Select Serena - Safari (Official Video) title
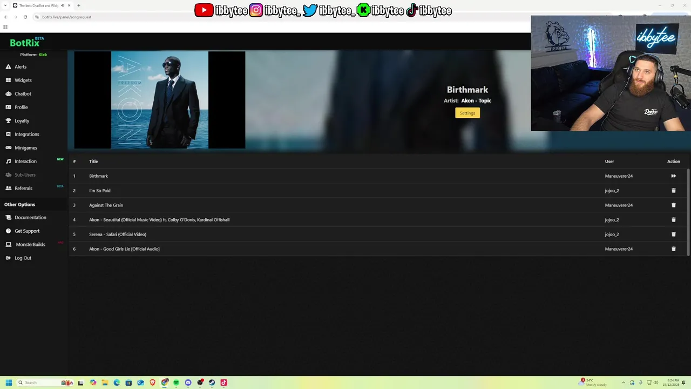This screenshot has height=389, width=691. point(118,234)
